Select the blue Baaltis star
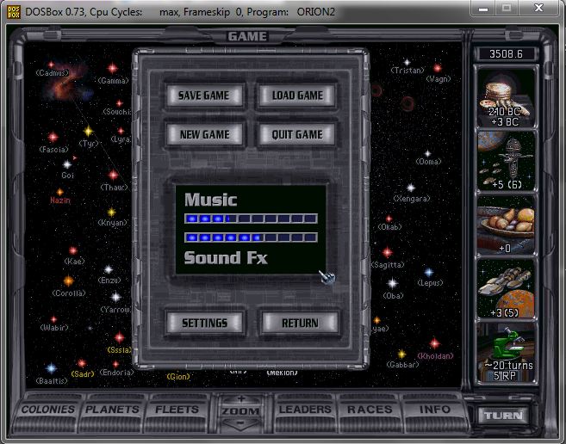The width and height of the screenshot is (566, 444). coord(51,368)
